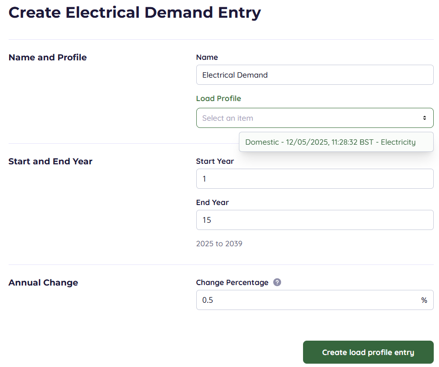Viewport: 439px width, 367px height.
Task: Click the Load Profile dropdown arrow icon
Action: [424, 118]
